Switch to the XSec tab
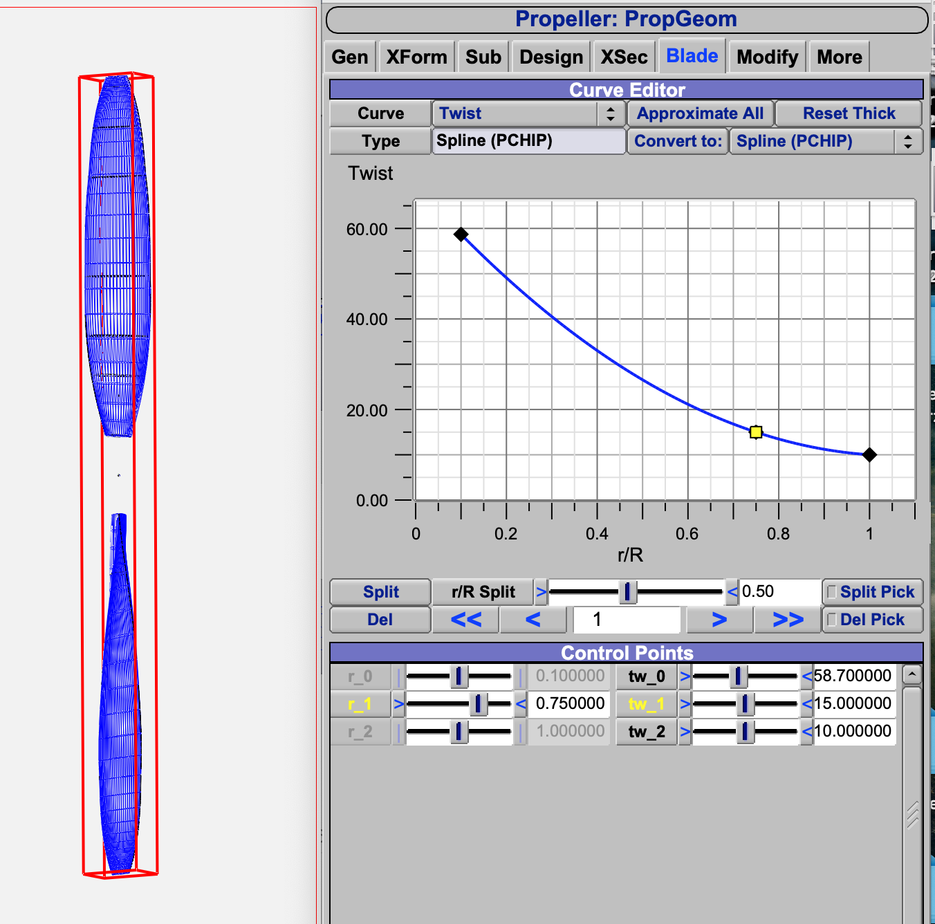Viewport: 935px width, 924px height. click(624, 57)
